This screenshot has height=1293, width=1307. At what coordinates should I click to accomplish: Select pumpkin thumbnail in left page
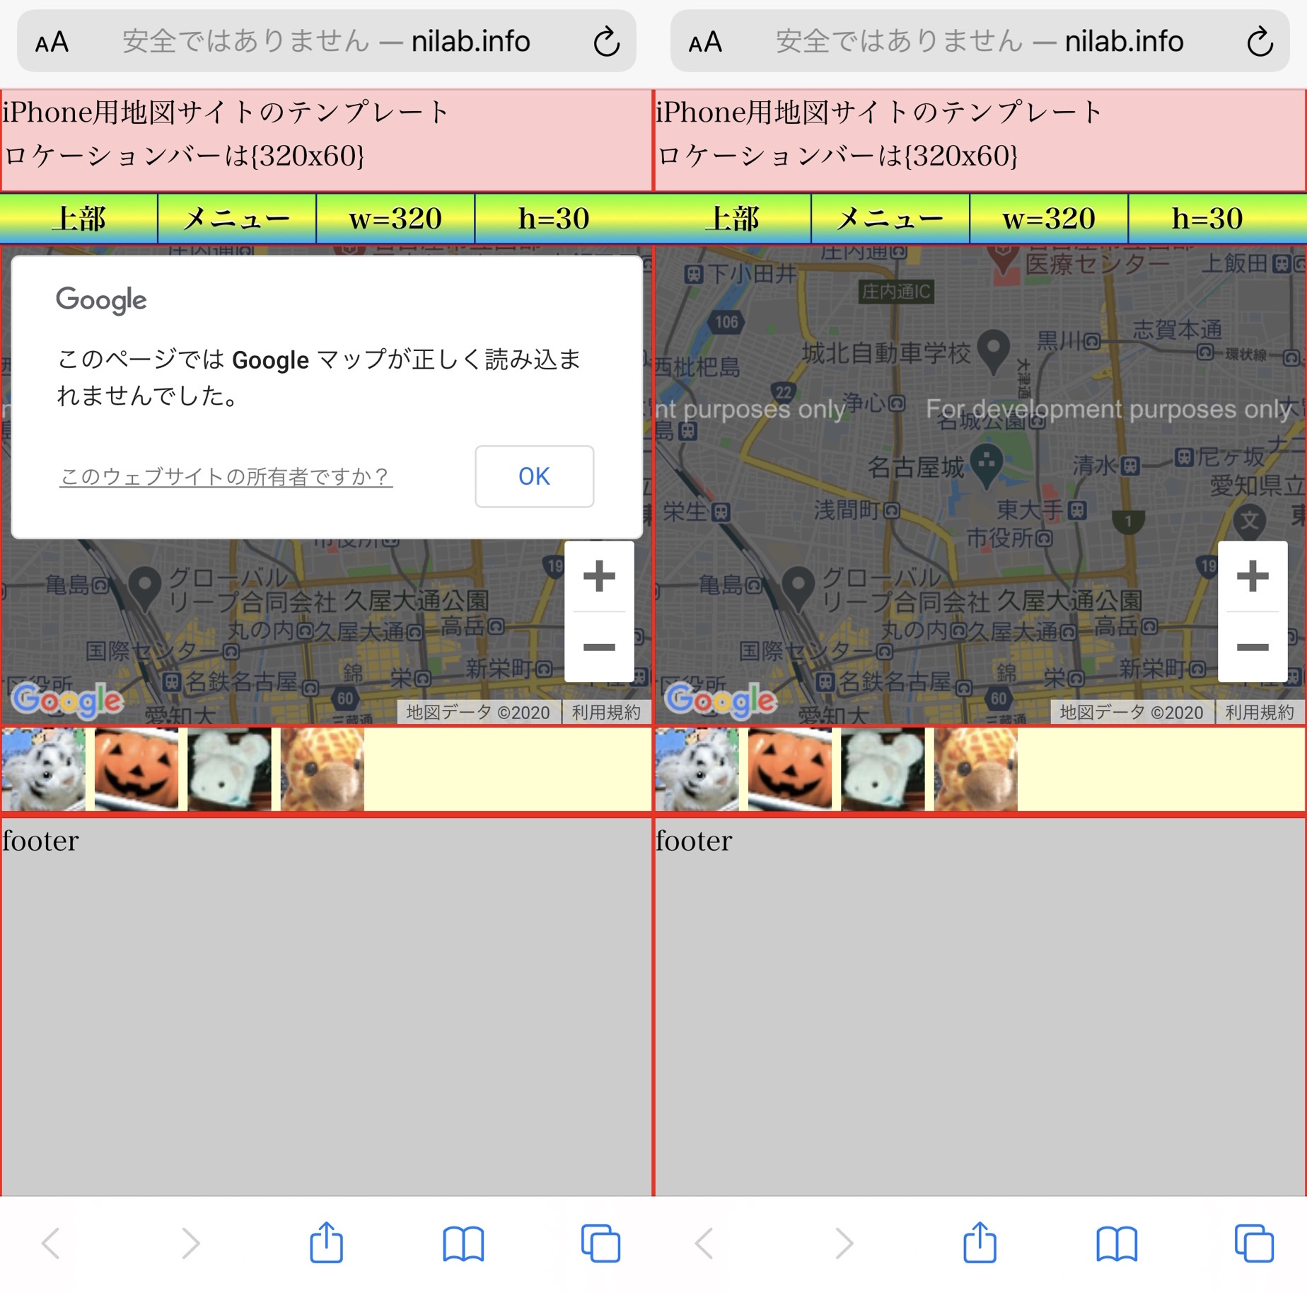pos(136,770)
